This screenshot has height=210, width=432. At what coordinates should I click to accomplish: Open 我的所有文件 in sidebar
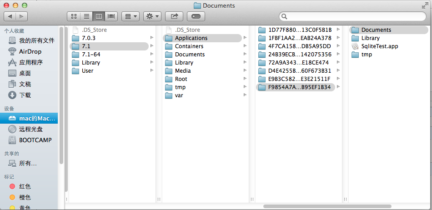click(x=29, y=41)
